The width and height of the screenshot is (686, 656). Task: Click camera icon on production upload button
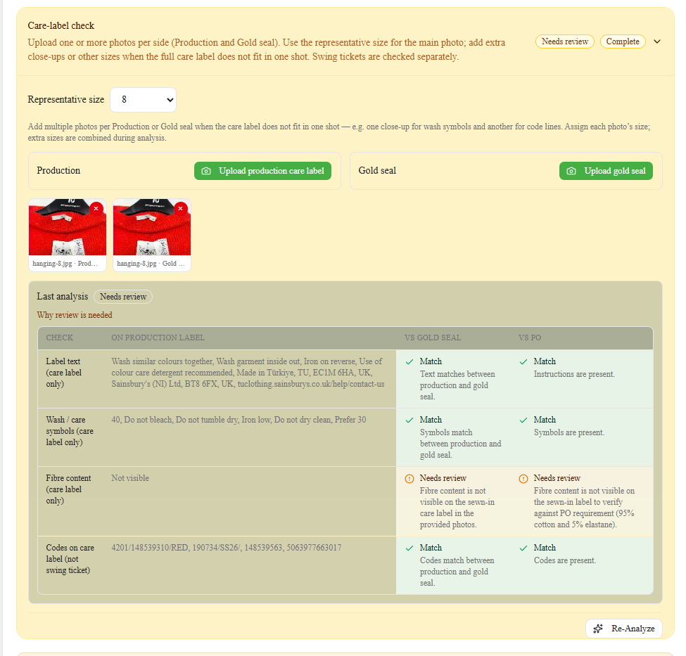tap(206, 171)
